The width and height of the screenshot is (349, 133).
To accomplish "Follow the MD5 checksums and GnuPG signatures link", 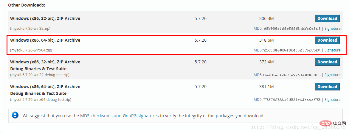I will [x=120, y=116].
